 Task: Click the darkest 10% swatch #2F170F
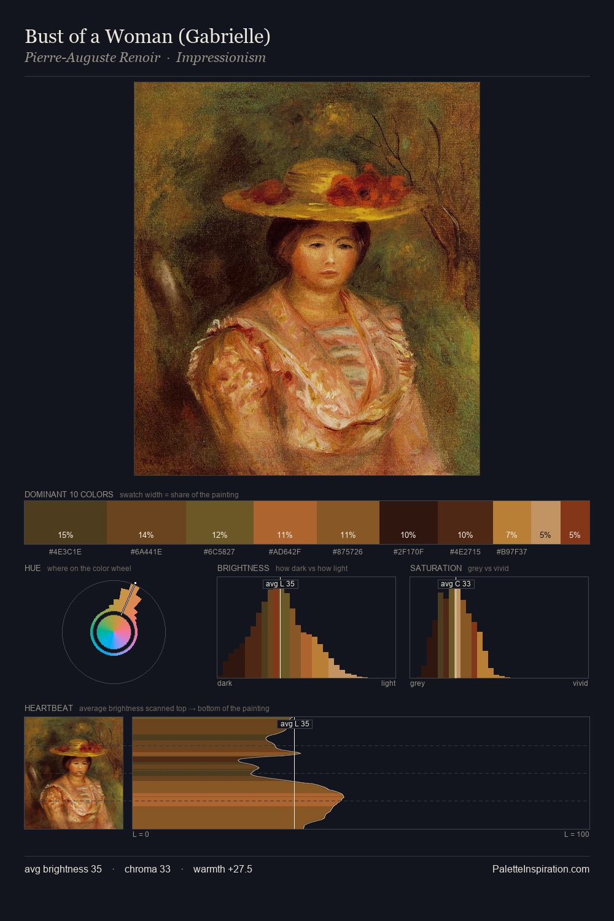(x=408, y=523)
